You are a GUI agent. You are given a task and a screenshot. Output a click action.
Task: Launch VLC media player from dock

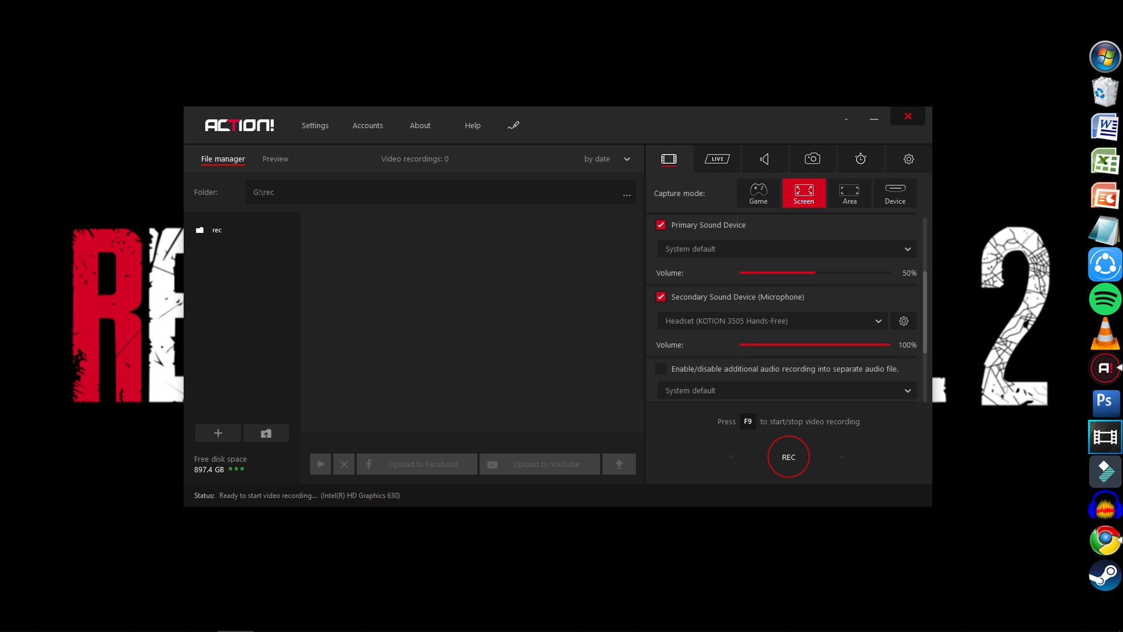(x=1105, y=334)
